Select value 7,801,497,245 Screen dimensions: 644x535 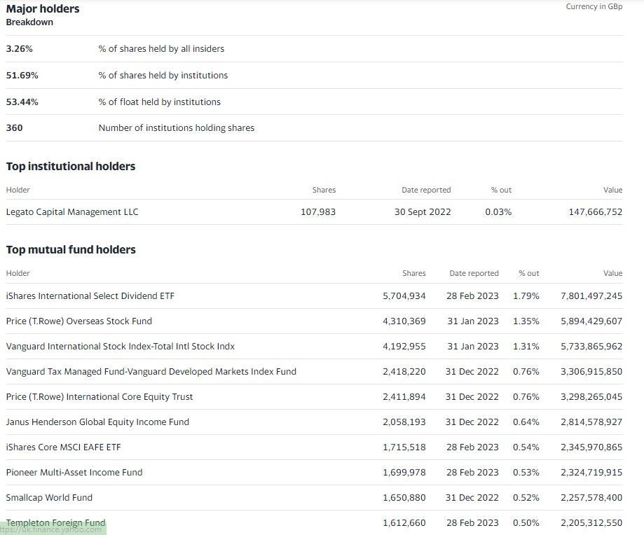click(x=591, y=296)
